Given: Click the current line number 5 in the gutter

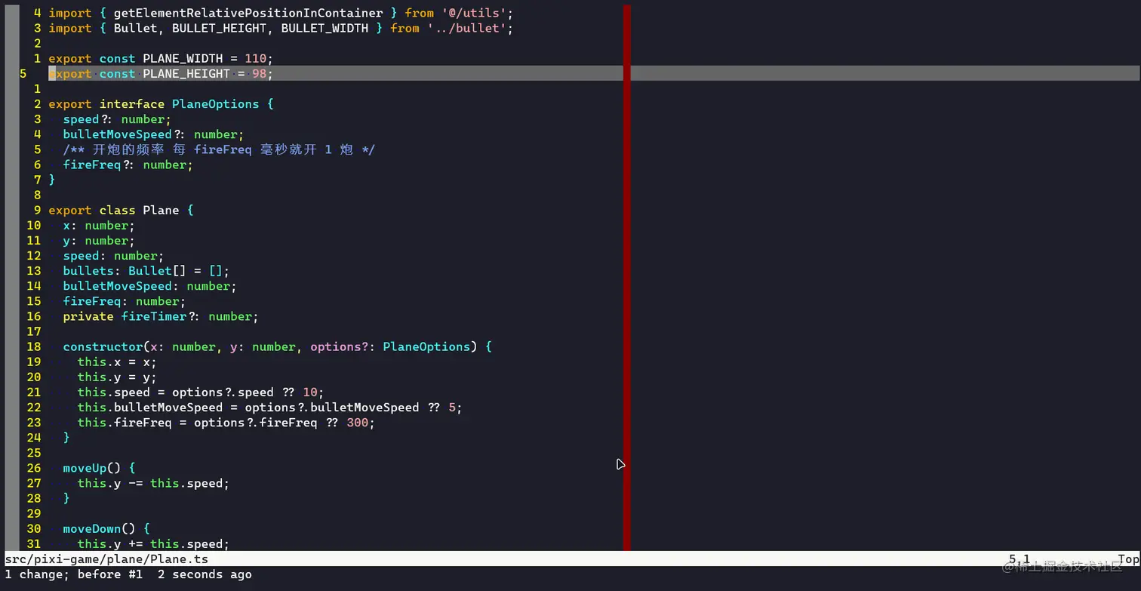Looking at the screenshot, I should [23, 73].
